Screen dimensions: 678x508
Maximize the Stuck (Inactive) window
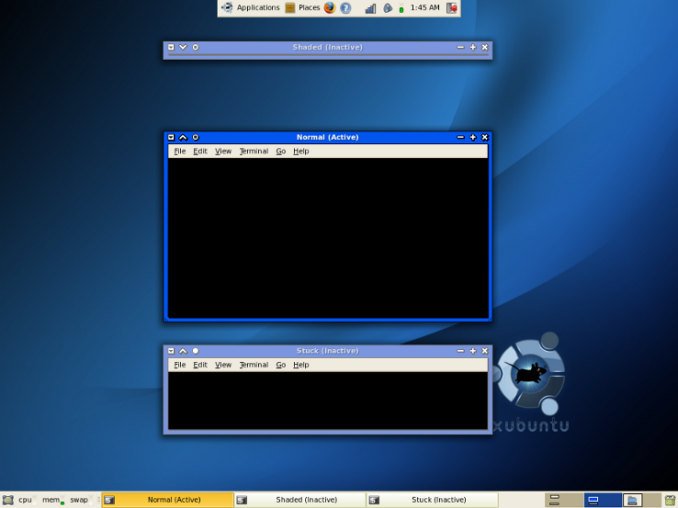pyautogui.click(x=472, y=351)
